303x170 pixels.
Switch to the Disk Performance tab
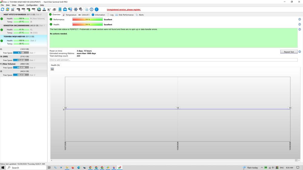click(x=124, y=14)
